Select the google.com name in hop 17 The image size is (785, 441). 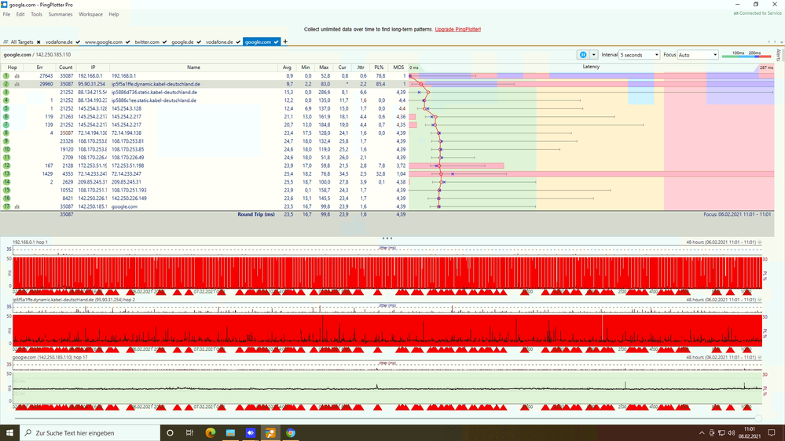(x=124, y=206)
